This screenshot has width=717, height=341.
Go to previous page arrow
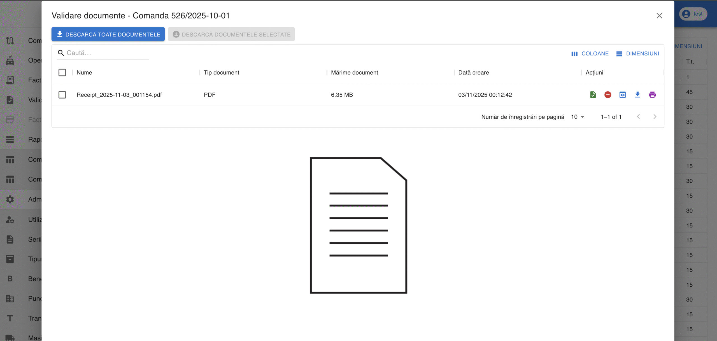(x=638, y=117)
